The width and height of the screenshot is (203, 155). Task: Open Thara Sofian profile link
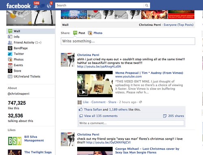coord(93,110)
